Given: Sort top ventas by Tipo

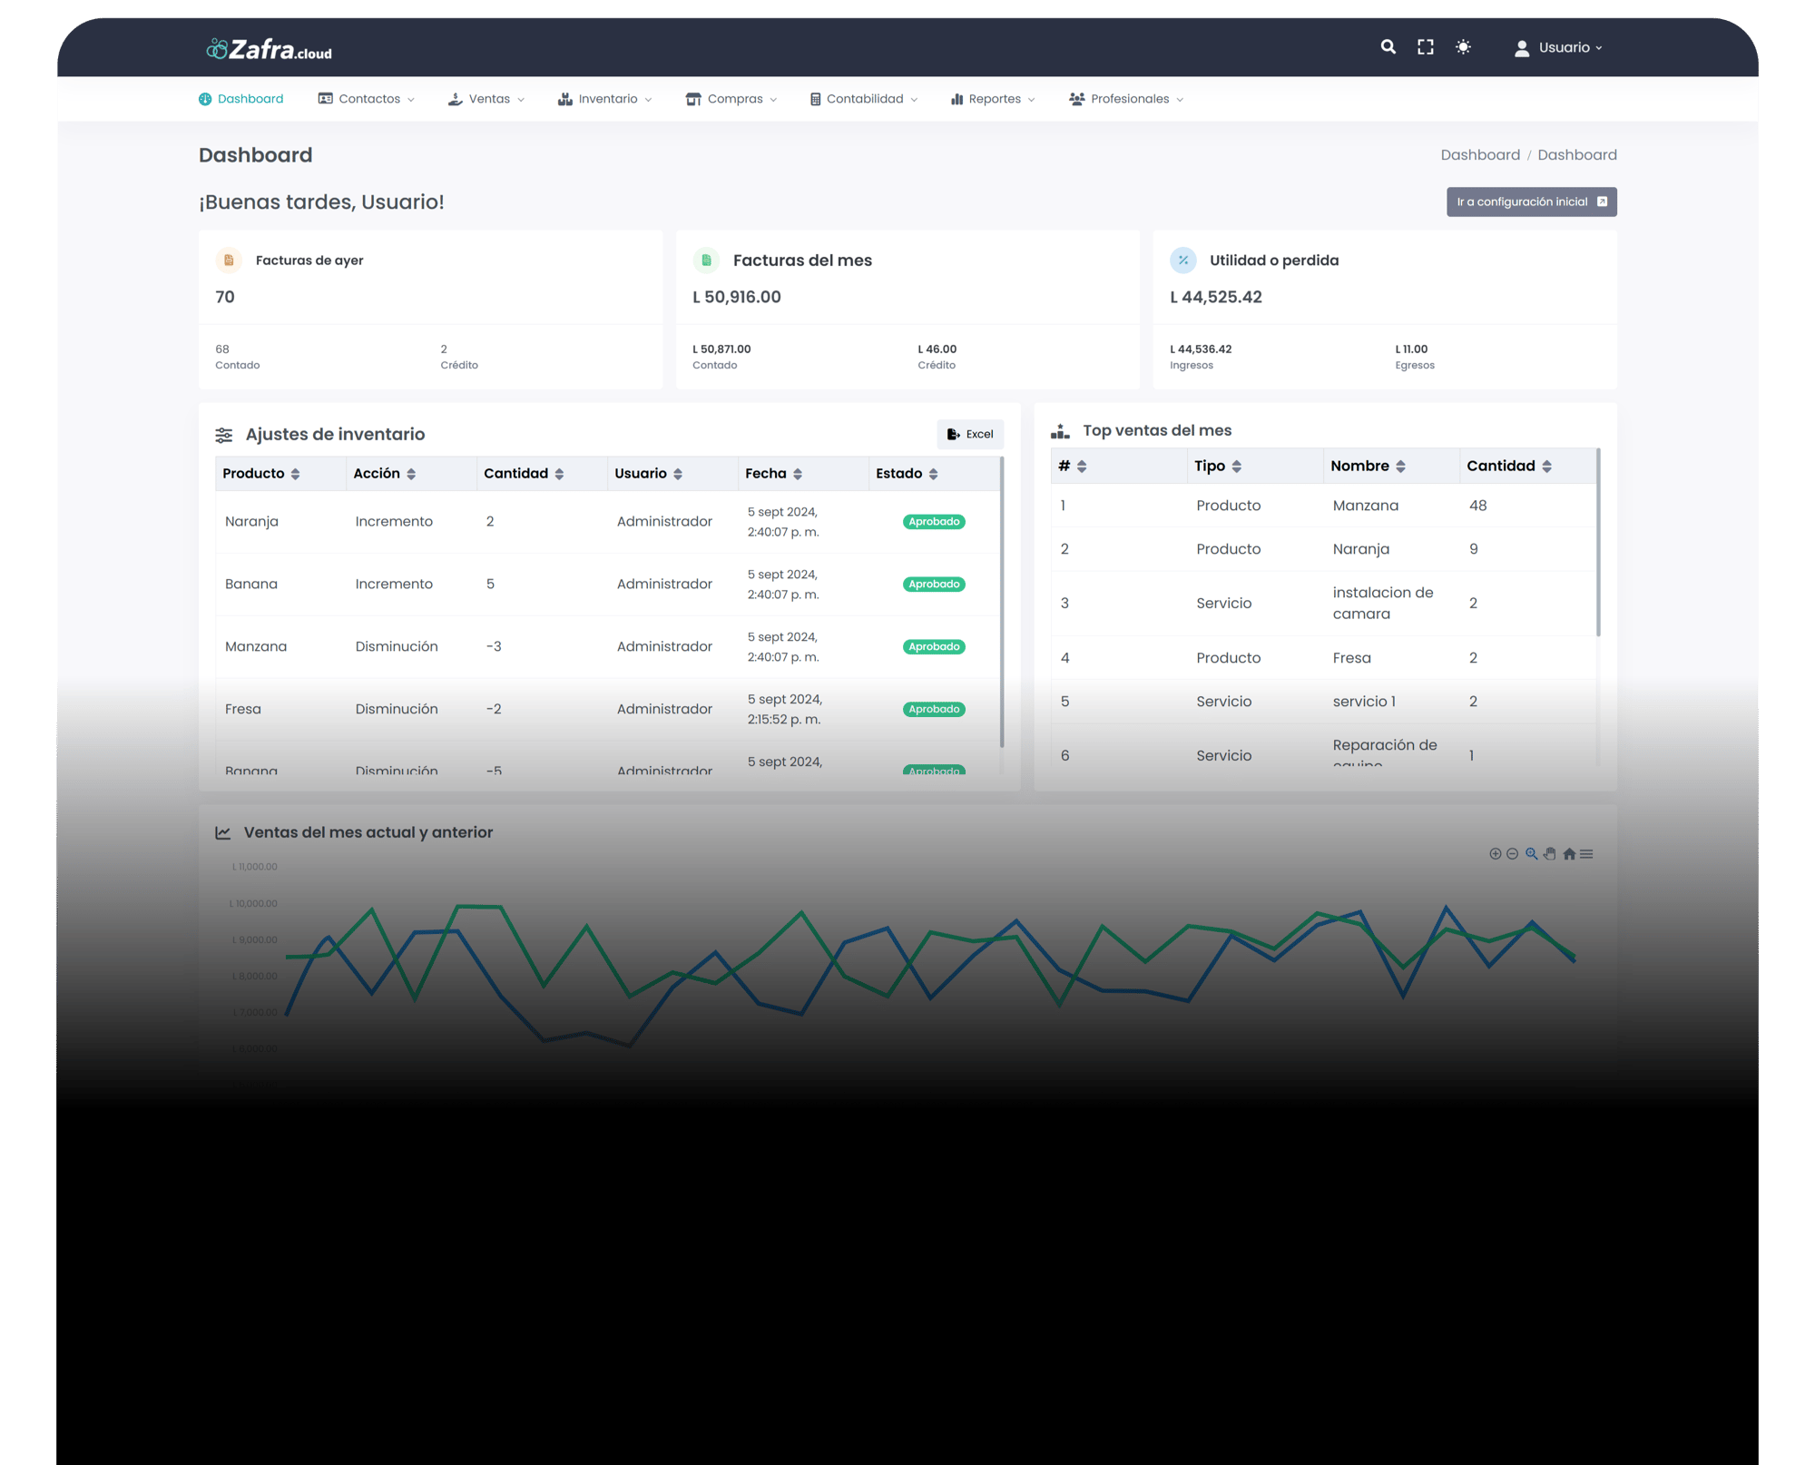Looking at the screenshot, I should tap(1236, 467).
